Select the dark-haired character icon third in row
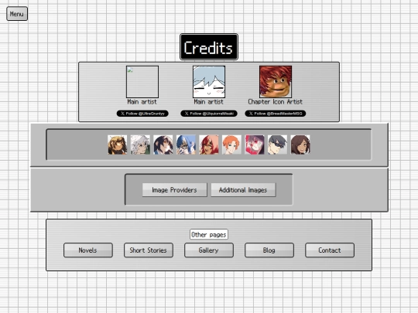The width and height of the screenshot is (418, 313). tap(163, 145)
